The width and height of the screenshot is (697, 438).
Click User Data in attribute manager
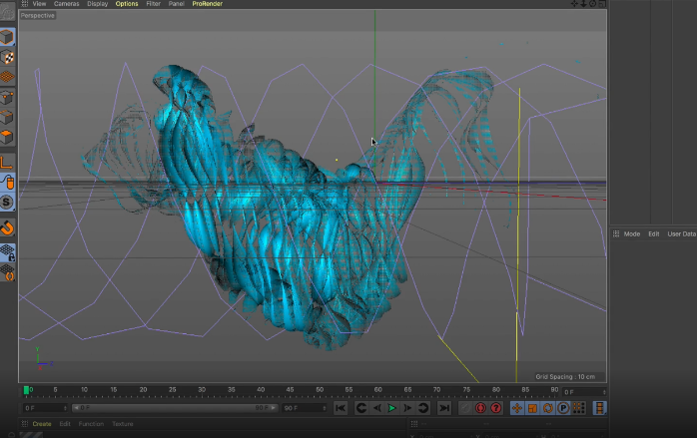tap(681, 233)
